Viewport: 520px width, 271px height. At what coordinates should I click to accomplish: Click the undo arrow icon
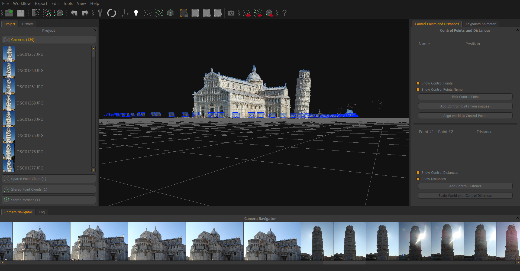[x=74, y=13]
